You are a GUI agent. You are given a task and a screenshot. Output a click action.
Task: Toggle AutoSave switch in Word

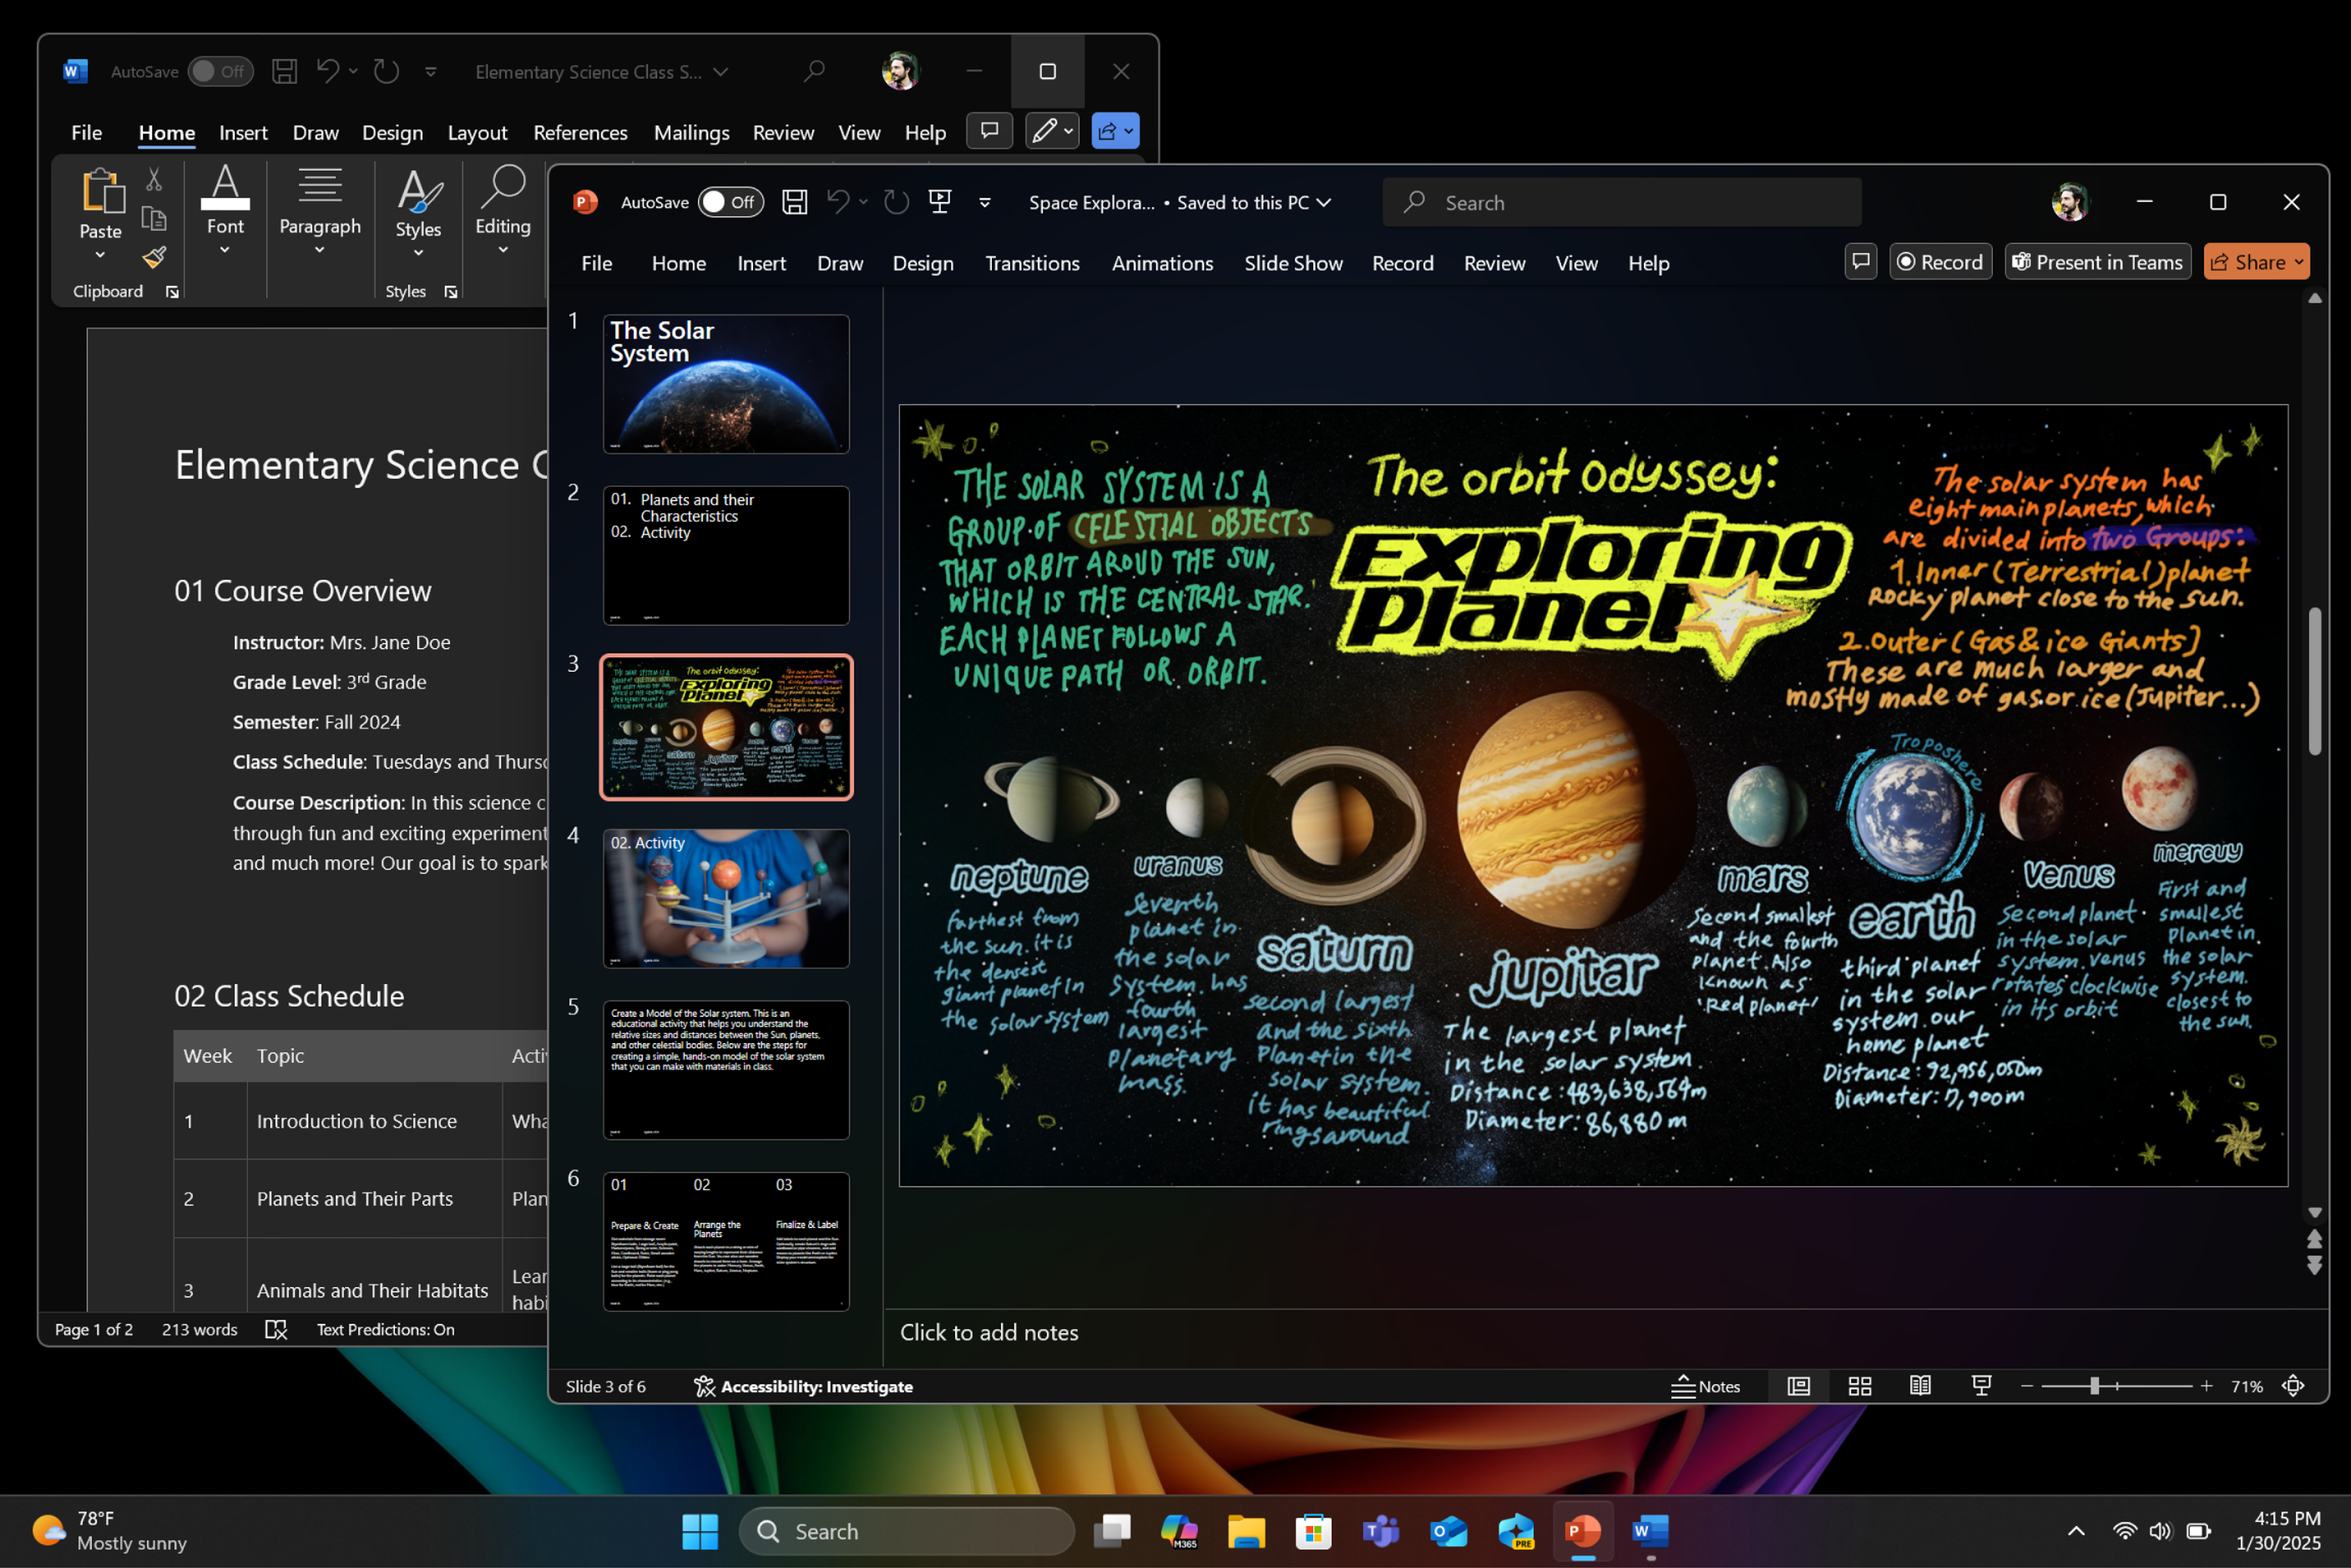(220, 72)
